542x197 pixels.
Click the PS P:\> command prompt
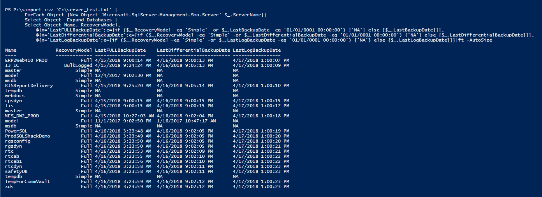pyautogui.click(x=15, y=10)
